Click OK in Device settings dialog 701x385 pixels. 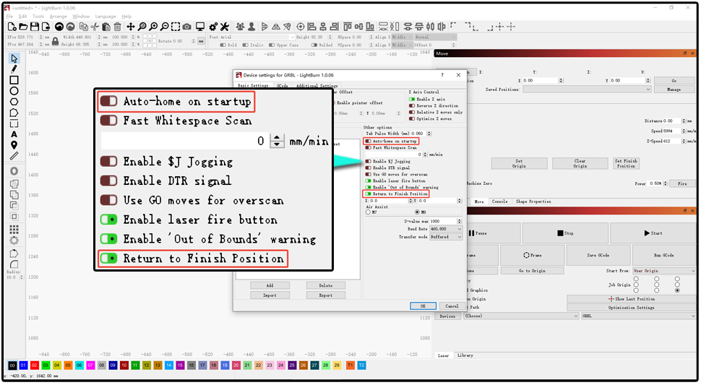[423, 306]
